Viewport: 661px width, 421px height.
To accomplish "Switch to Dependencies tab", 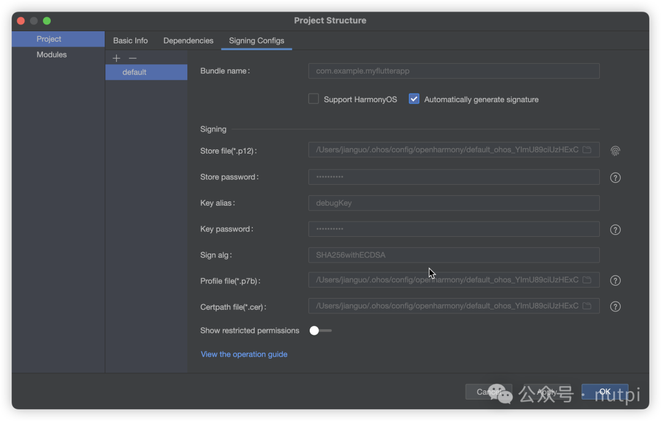I will coord(188,41).
